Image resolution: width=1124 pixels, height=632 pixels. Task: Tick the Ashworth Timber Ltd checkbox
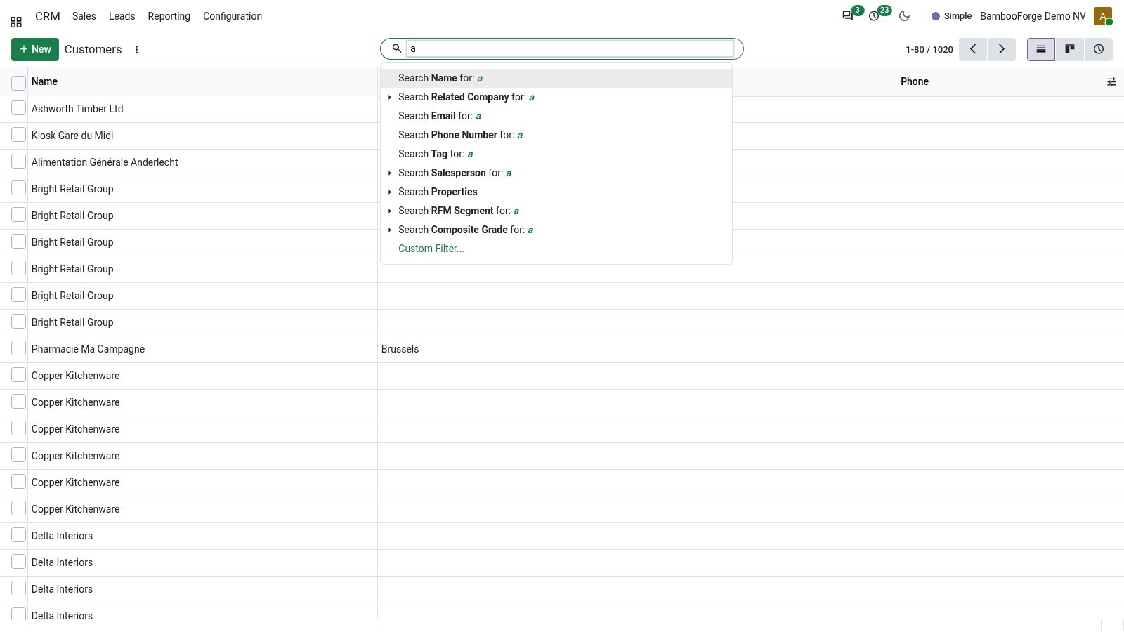(19, 108)
